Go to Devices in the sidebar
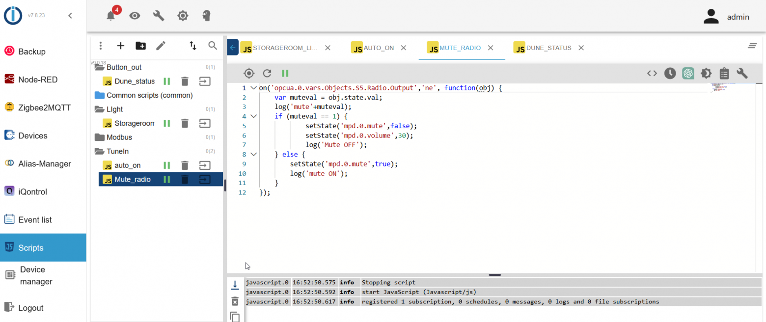The image size is (766, 322). tap(43, 135)
